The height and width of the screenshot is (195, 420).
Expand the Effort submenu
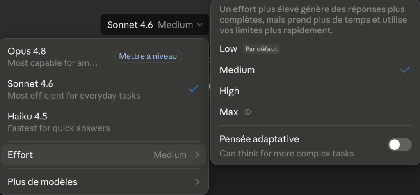(x=104, y=155)
